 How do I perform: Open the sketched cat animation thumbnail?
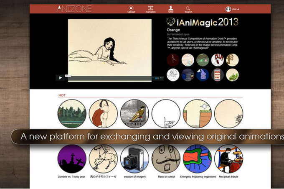[x=166, y=114]
